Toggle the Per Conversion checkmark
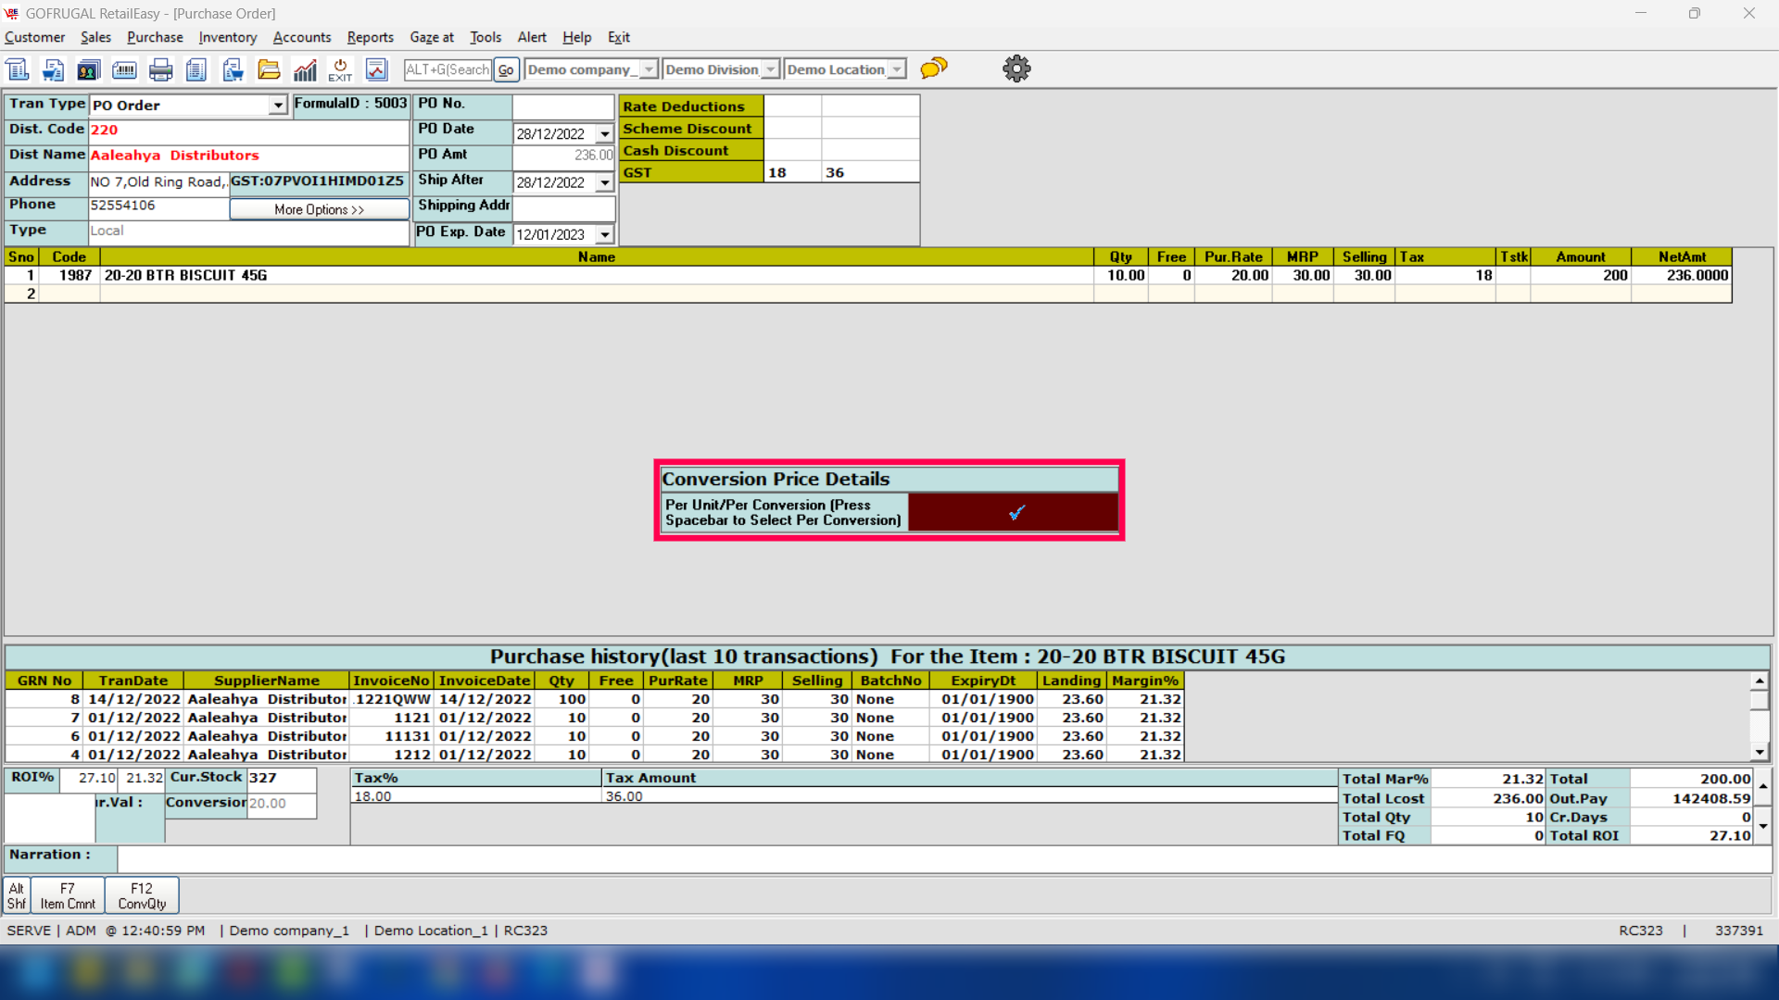The height and width of the screenshot is (1000, 1779). 1015,512
